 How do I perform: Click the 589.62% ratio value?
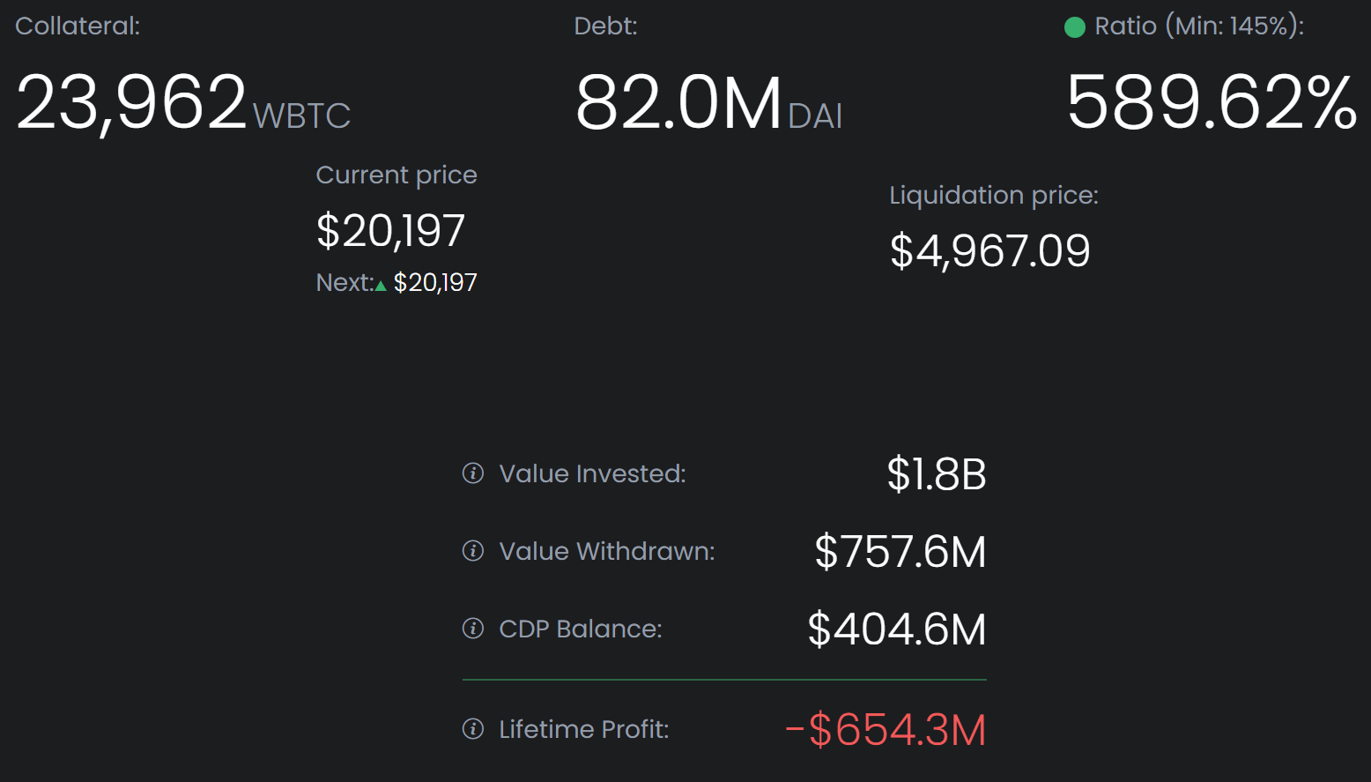pos(1212,102)
